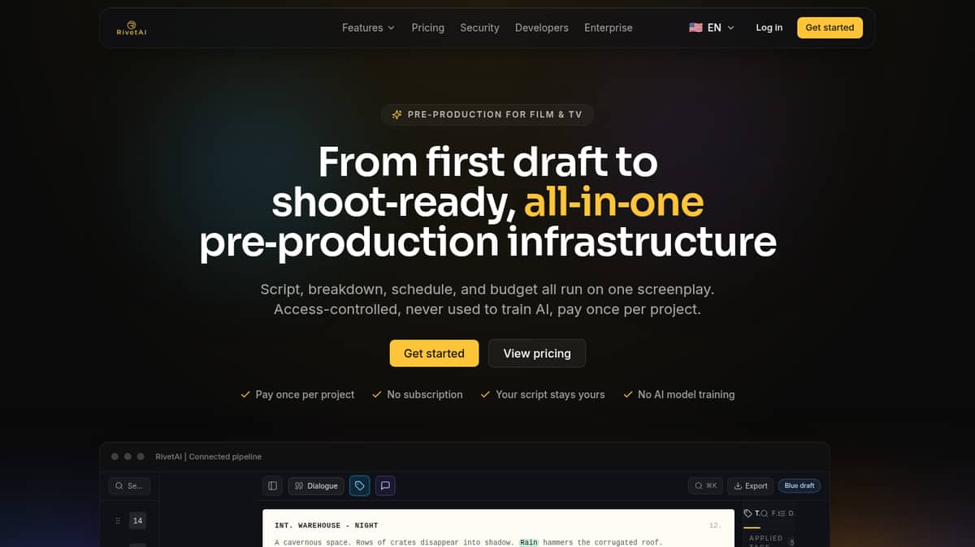The image size is (975, 547).
Task: Select the Dialogue button in the editor toolbar
Action: point(316,485)
